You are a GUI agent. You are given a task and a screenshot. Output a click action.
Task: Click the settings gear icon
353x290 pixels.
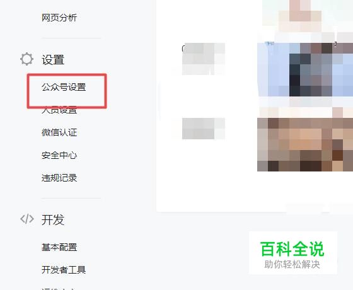pyautogui.click(x=26, y=59)
